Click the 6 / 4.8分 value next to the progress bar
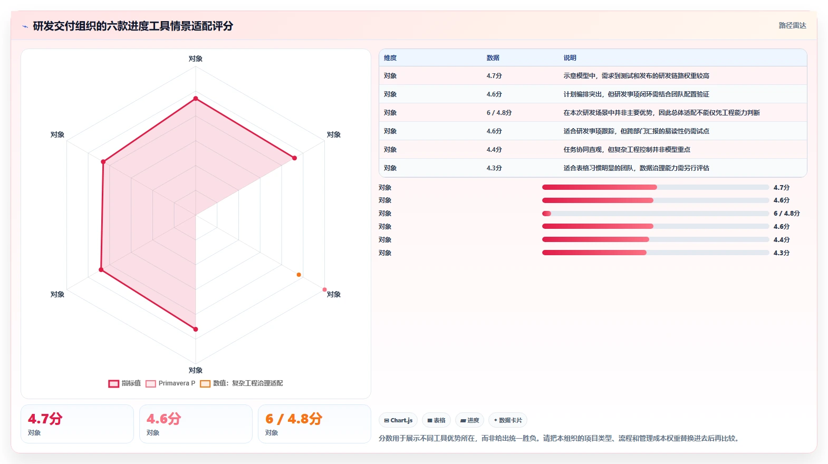Screen dimensions: 828x464 pos(787,214)
